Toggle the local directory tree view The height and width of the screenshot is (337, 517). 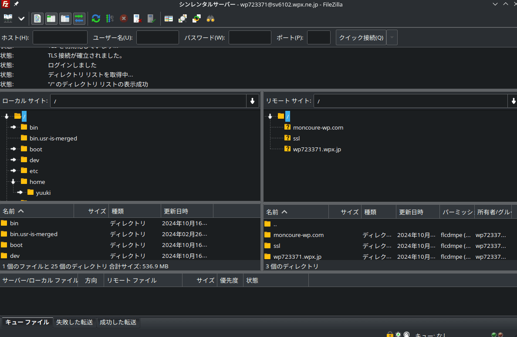tap(51, 18)
